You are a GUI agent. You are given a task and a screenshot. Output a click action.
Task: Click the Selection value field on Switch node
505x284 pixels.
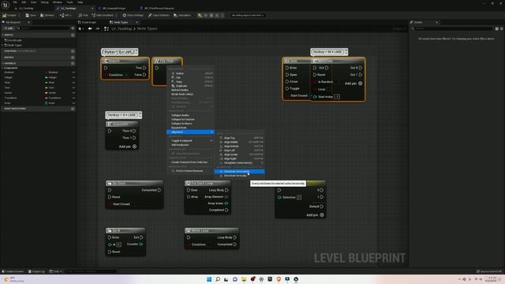pyautogui.click(x=299, y=197)
